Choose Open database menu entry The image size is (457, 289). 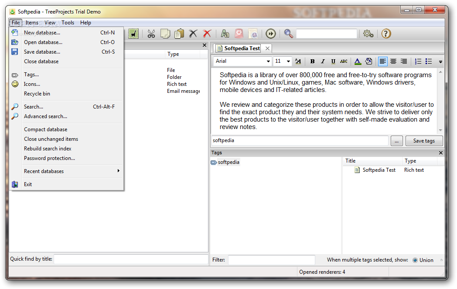(67, 42)
